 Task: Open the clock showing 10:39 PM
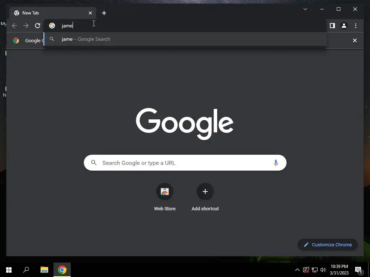tap(339, 270)
